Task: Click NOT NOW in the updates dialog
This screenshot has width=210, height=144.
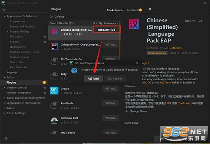Action: pyautogui.click(x=115, y=79)
